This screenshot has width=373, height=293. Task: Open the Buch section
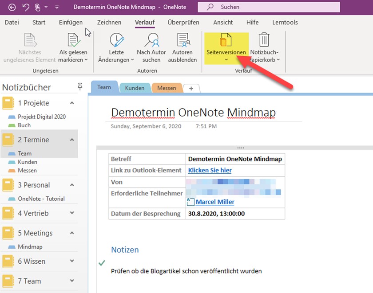24,125
